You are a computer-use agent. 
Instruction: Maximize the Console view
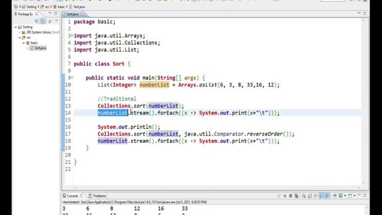(365, 195)
